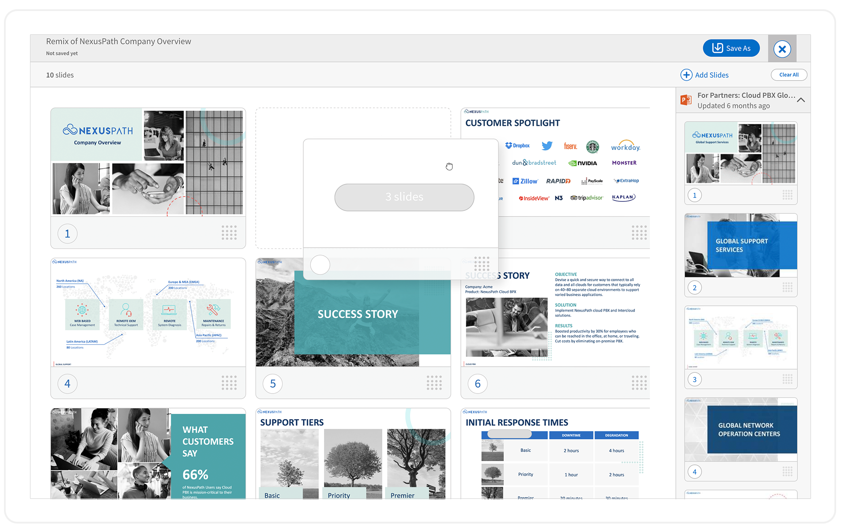The height and width of the screenshot is (531, 841).
Task: Close the remix editor with the X button
Action: coord(782,49)
